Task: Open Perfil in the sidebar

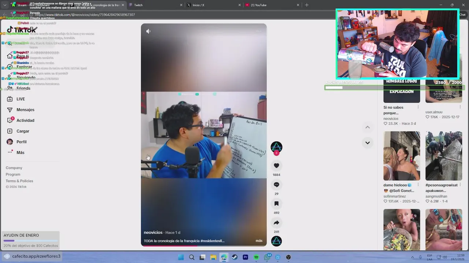Action: pyautogui.click(x=17, y=142)
